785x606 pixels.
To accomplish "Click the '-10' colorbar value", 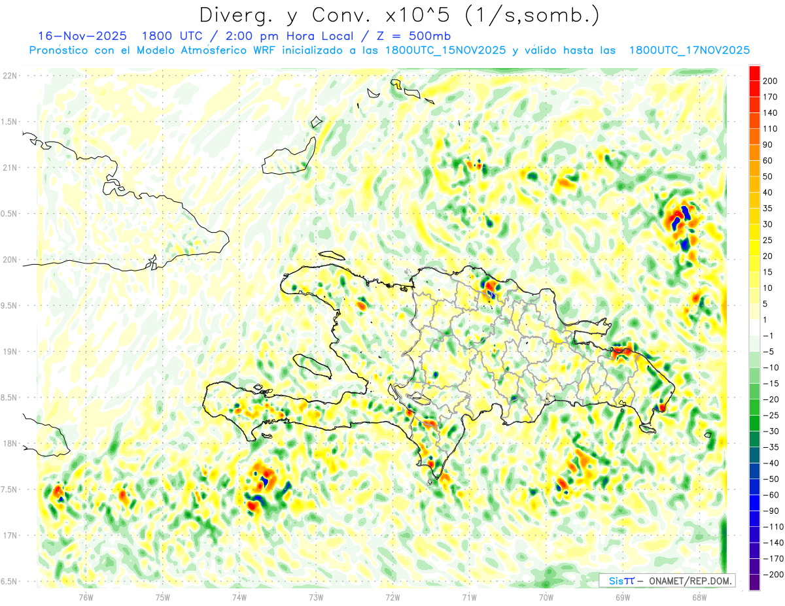I will (x=771, y=367).
